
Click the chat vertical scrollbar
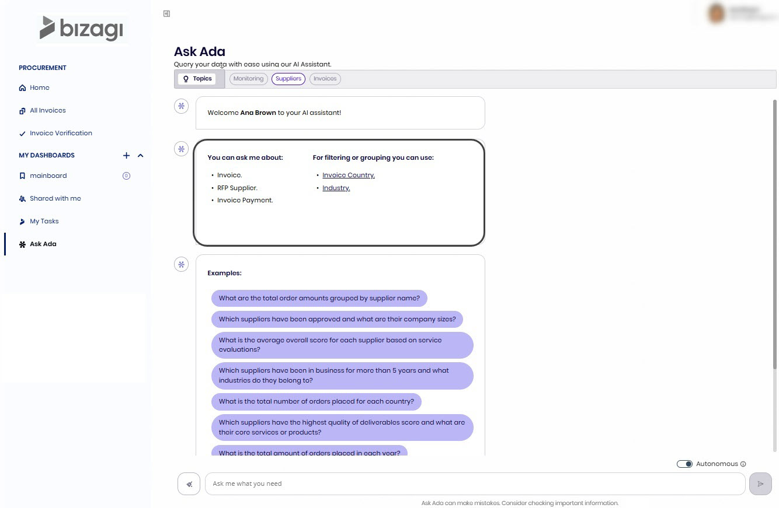pyautogui.click(x=775, y=233)
